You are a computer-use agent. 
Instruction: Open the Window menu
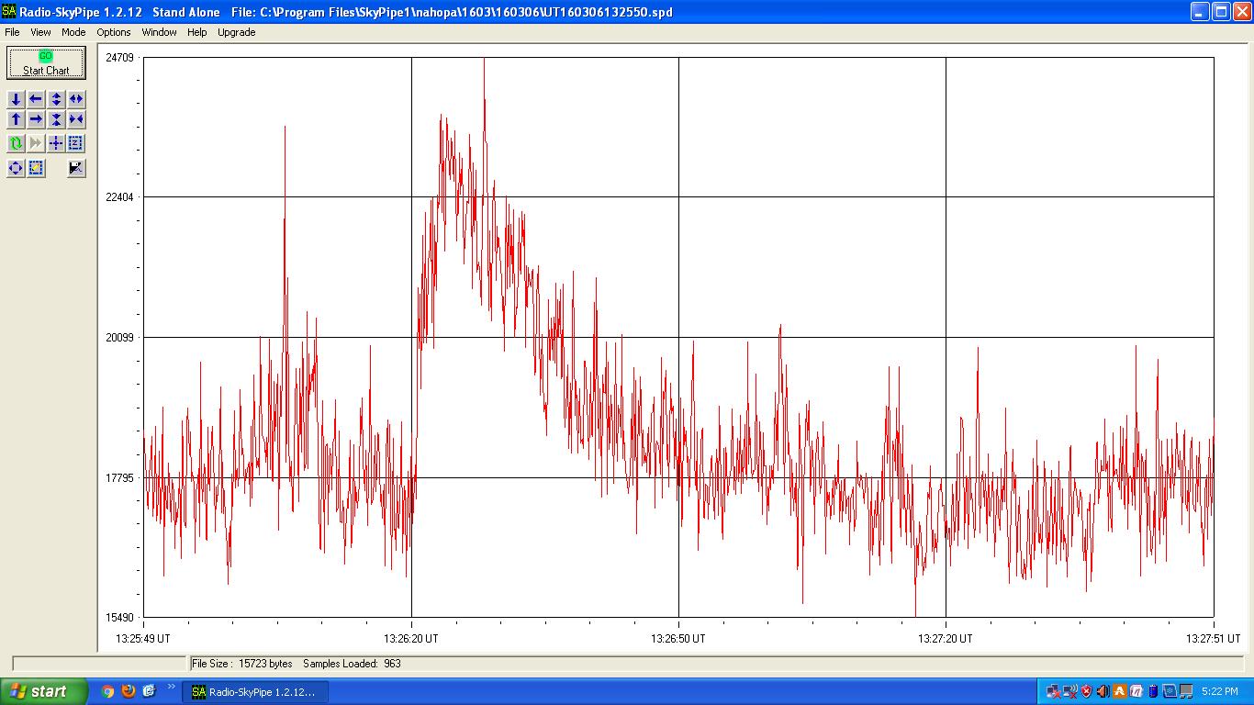pos(159,32)
